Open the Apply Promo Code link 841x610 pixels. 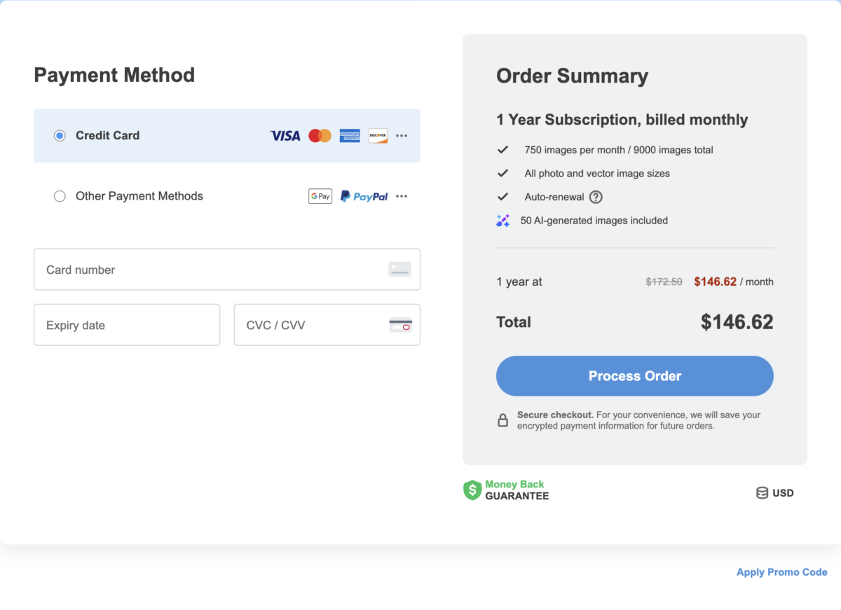tap(781, 571)
